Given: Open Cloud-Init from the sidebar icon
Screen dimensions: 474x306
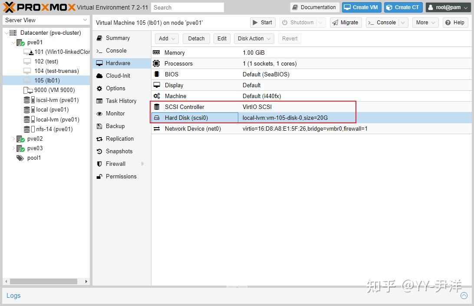Looking at the screenshot, I should point(101,76).
